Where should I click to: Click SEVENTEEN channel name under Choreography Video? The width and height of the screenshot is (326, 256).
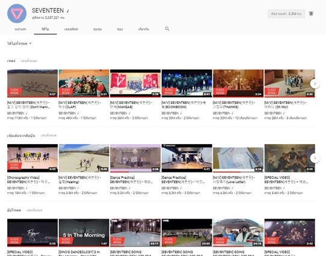coord(16,188)
